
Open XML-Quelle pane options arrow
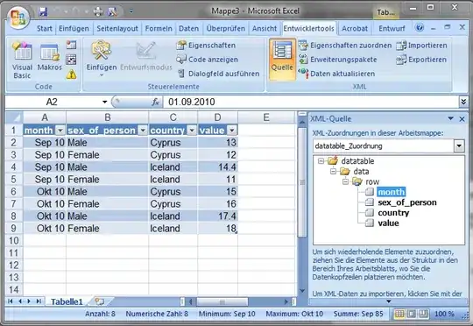point(450,118)
